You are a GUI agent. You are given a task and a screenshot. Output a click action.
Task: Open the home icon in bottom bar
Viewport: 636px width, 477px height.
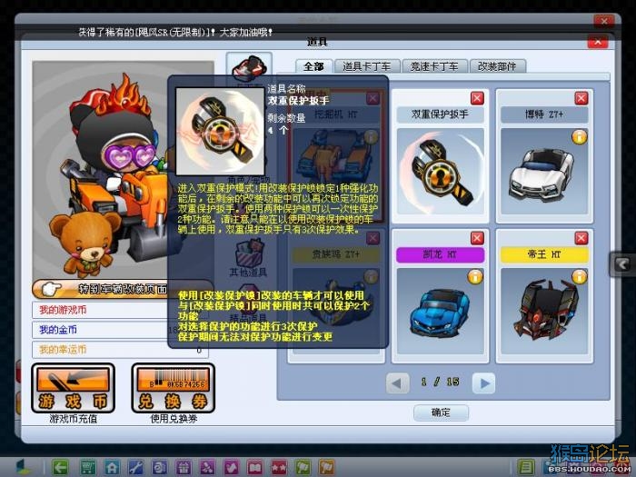pyautogui.click(x=112, y=468)
